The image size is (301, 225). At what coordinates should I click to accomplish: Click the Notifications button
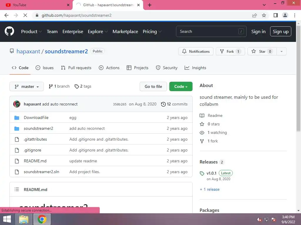[195, 52]
